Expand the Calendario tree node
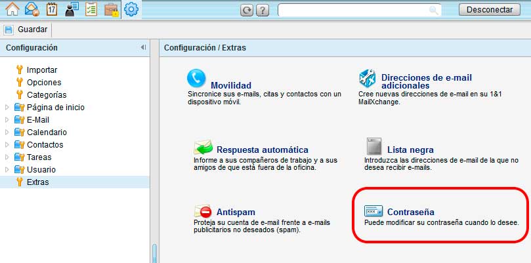The image size is (531, 263). pyautogui.click(x=7, y=132)
